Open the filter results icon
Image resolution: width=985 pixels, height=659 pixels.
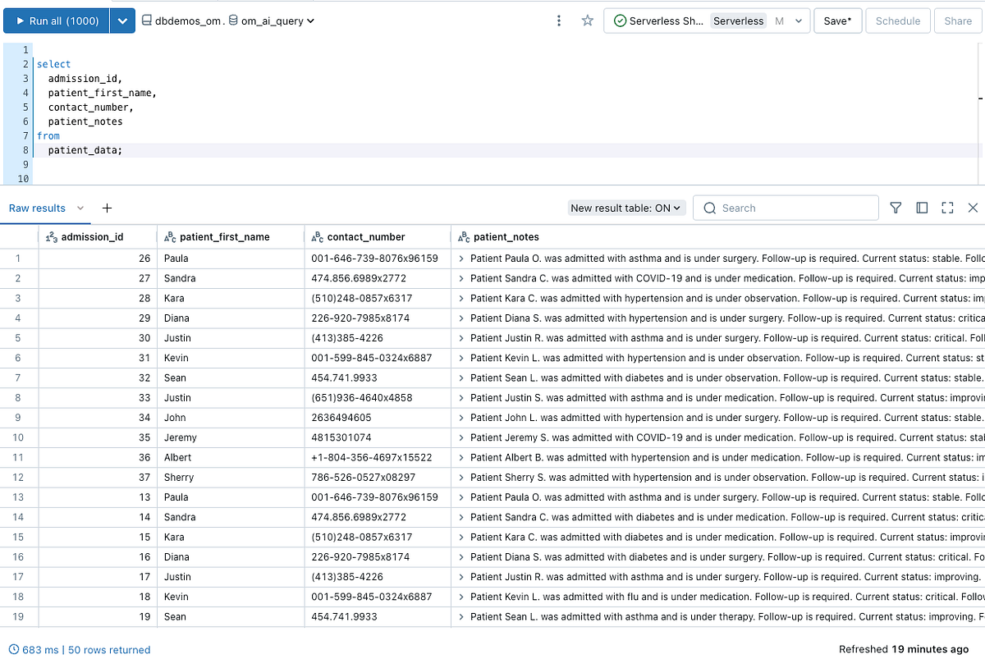coord(896,208)
